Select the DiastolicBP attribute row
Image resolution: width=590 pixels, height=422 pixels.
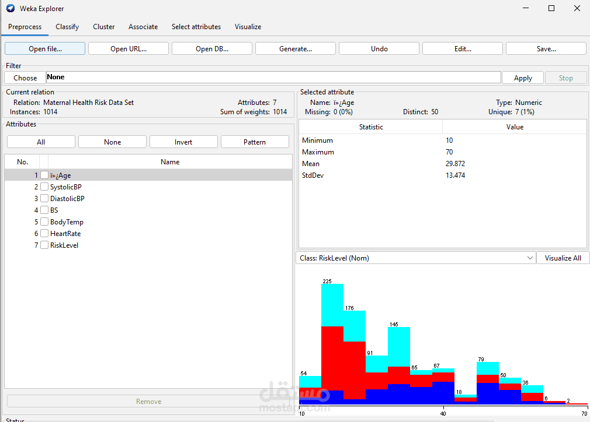click(148, 198)
